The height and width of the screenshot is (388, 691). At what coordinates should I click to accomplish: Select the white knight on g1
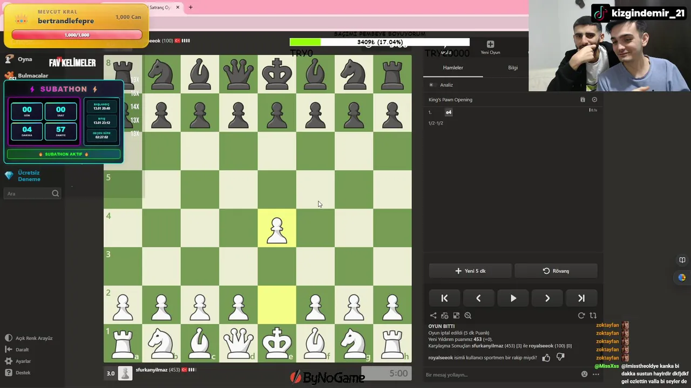click(354, 343)
